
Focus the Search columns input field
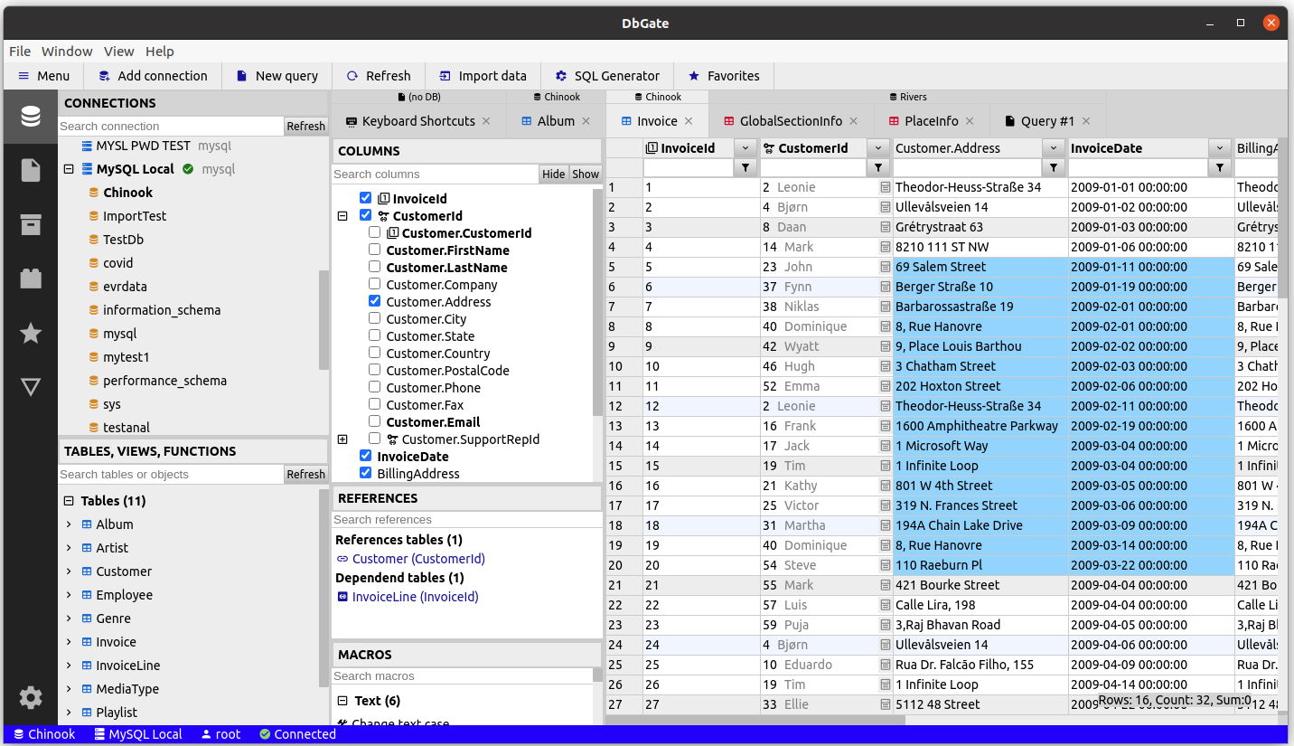click(x=435, y=174)
